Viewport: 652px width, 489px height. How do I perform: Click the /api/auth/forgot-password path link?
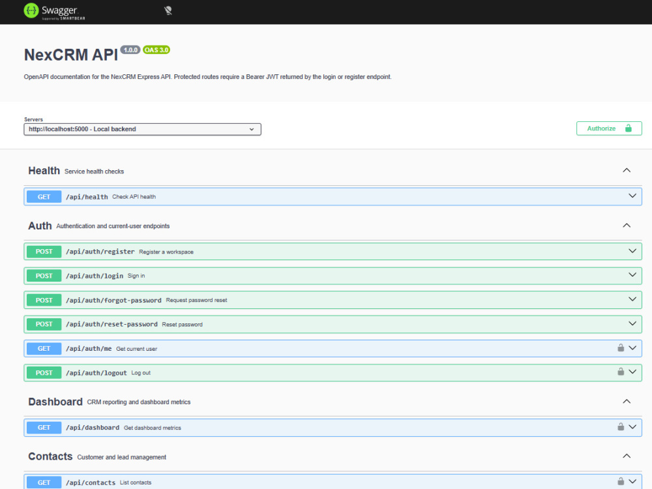(x=113, y=300)
